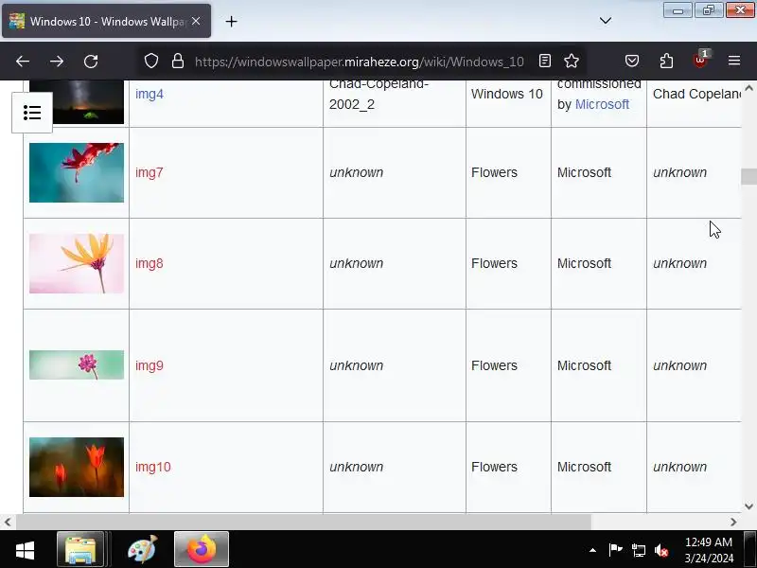
Task: Open muted volume tray icon
Action: point(661,550)
